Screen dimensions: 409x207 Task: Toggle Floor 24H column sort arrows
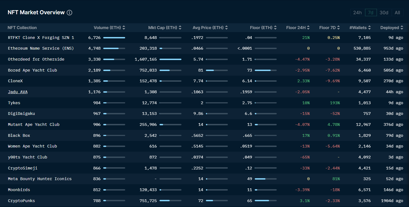click(x=308, y=28)
